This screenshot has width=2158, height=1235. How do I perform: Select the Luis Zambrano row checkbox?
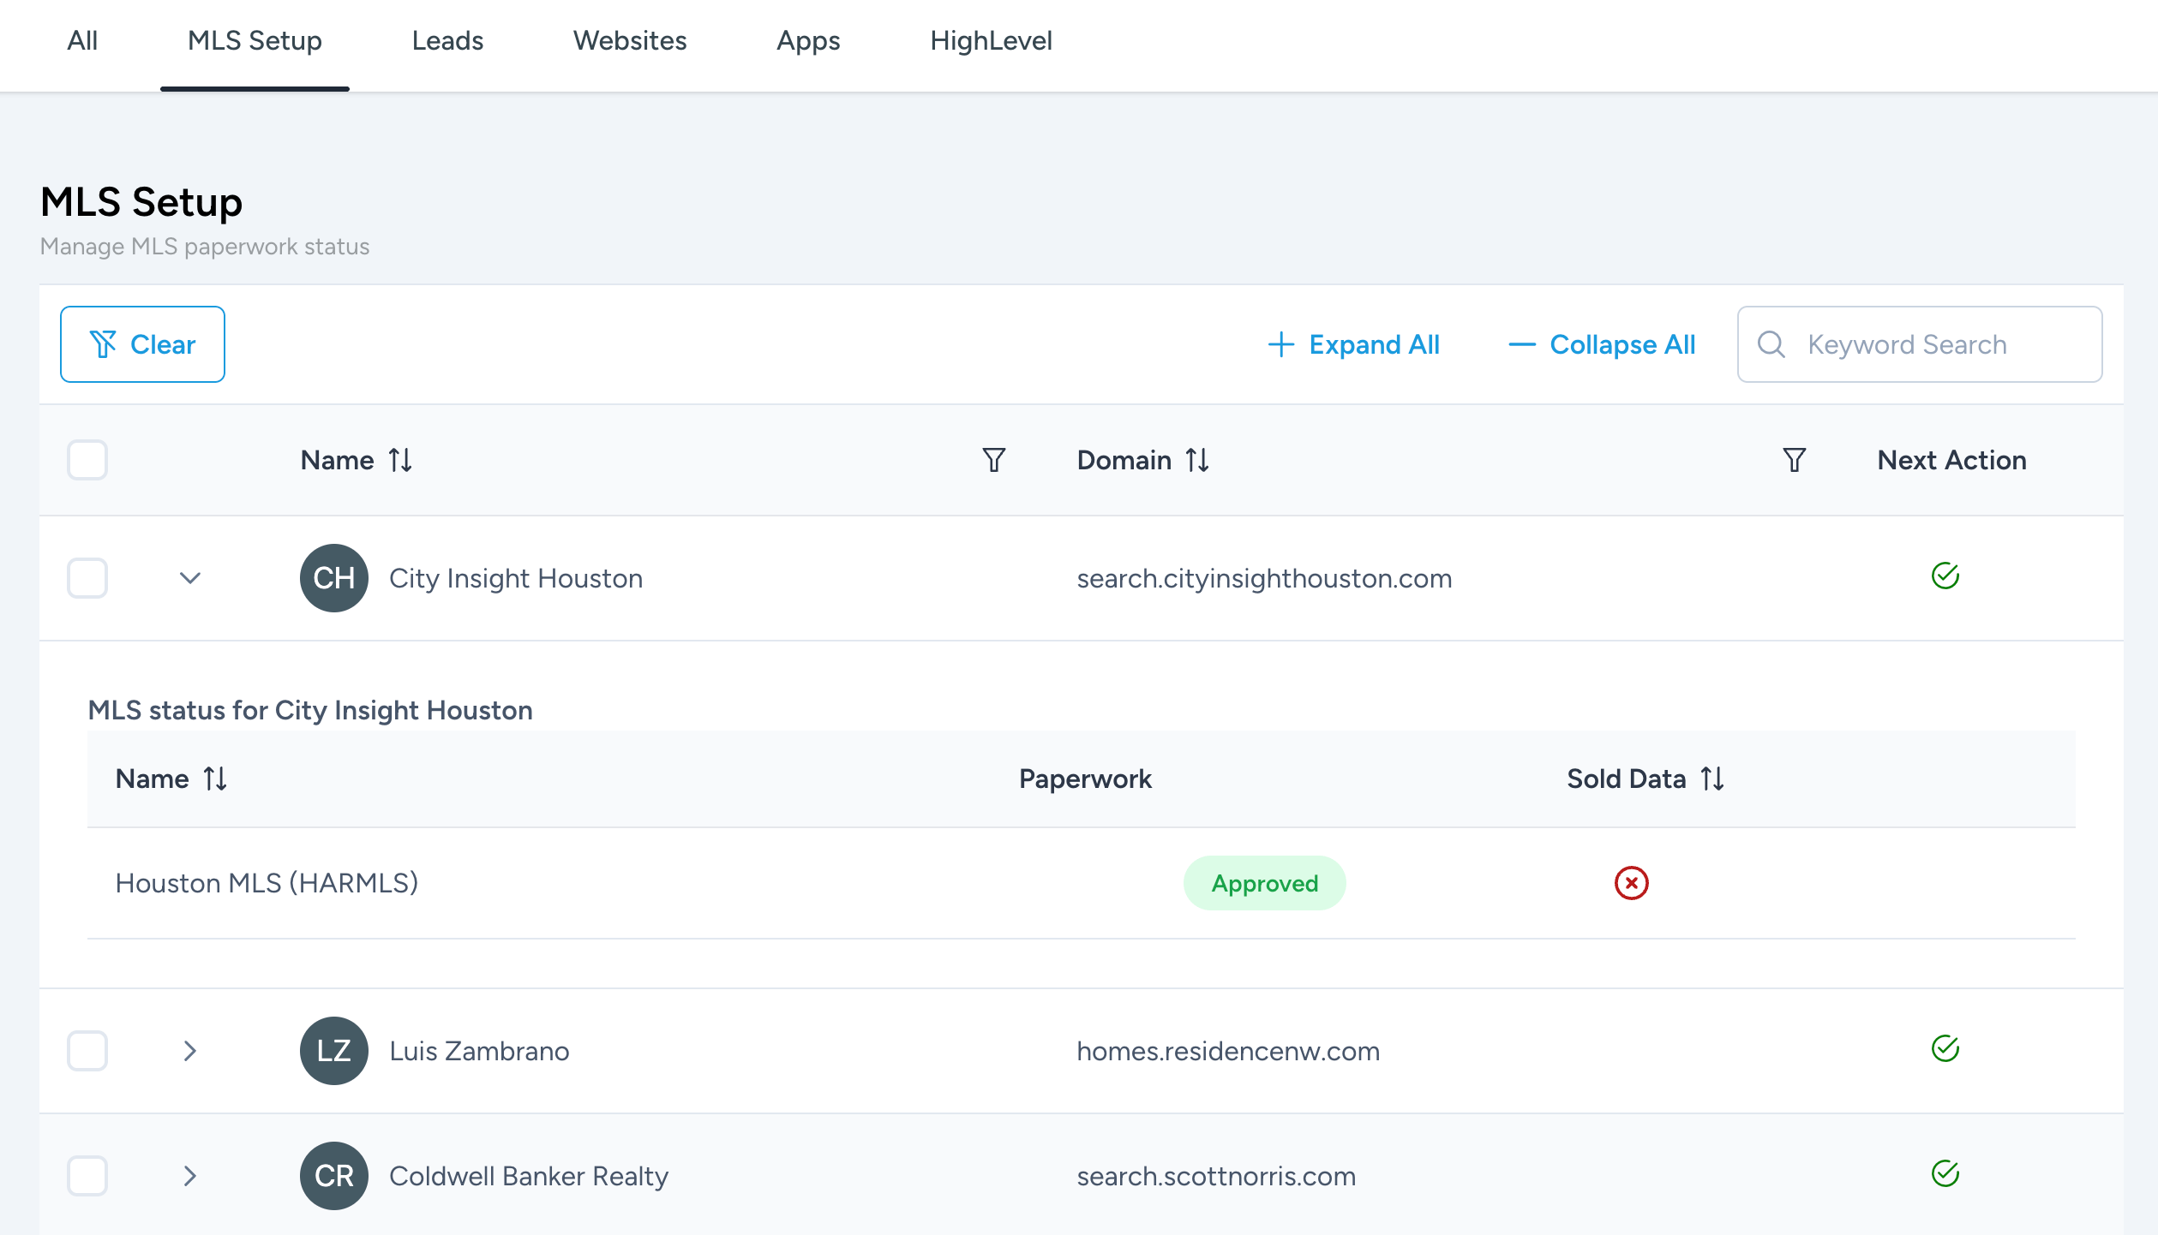click(87, 1051)
